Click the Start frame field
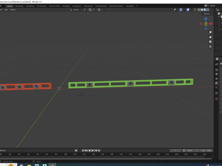This screenshot has height=166, width=222. [x=192, y=150]
